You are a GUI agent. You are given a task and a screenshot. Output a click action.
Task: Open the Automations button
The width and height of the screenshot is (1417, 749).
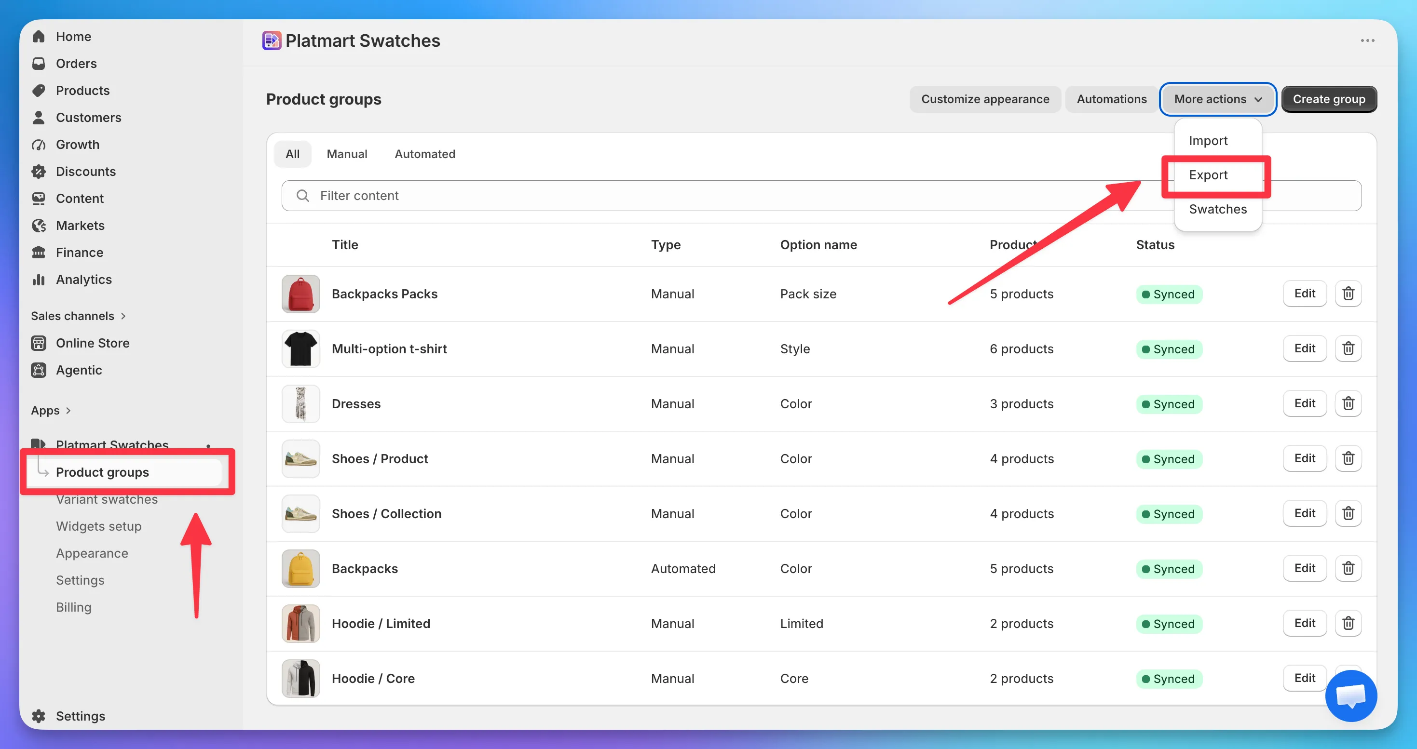click(1112, 99)
